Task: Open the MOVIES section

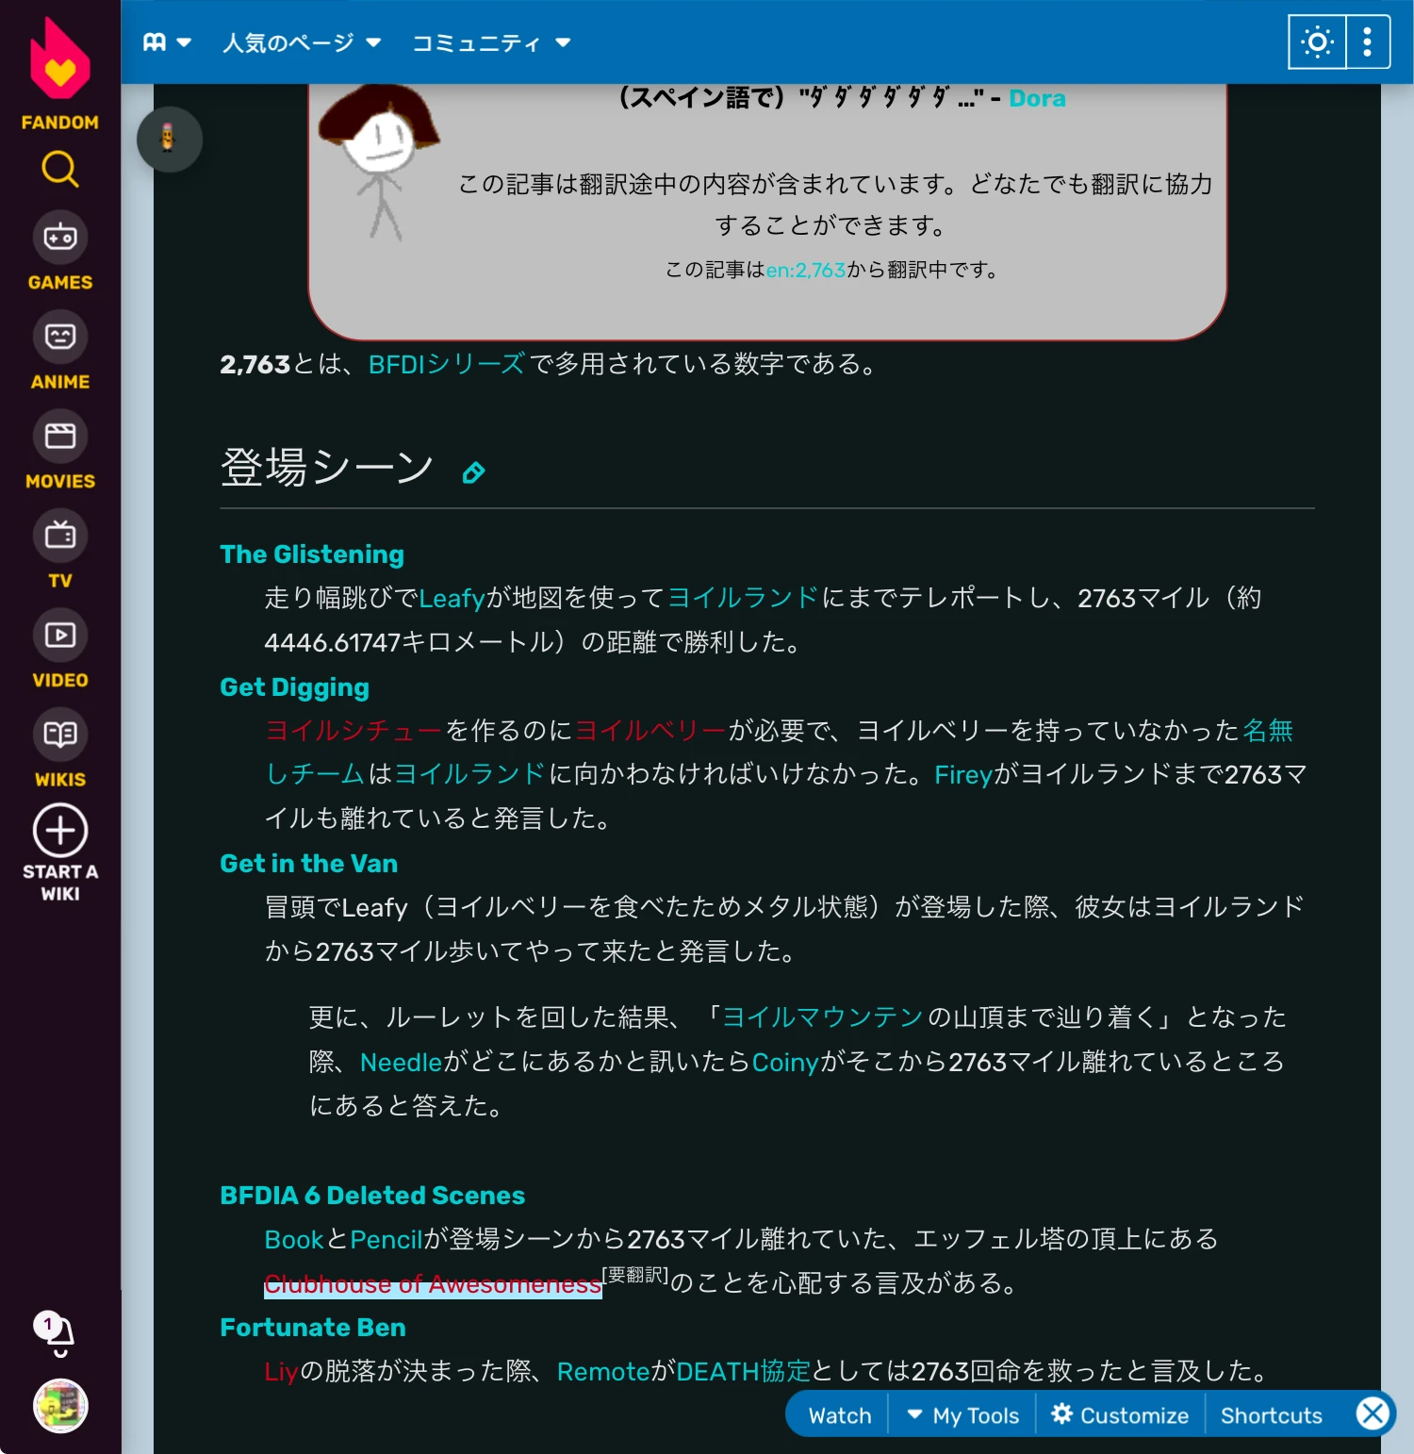Action: pyautogui.click(x=59, y=437)
